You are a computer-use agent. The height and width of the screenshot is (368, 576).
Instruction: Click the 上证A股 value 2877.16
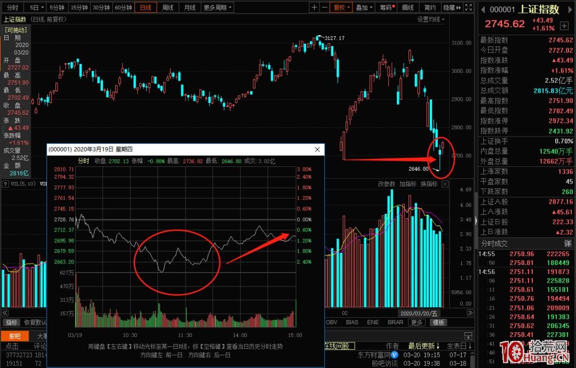pos(561,202)
